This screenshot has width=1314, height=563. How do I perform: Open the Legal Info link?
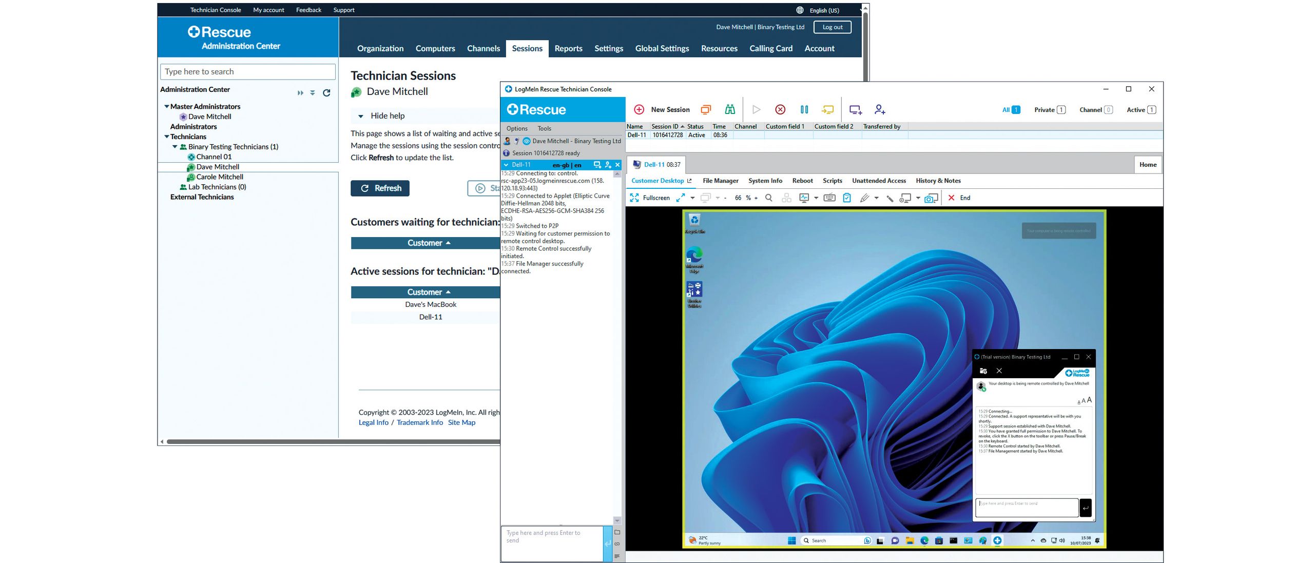coord(373,422)
